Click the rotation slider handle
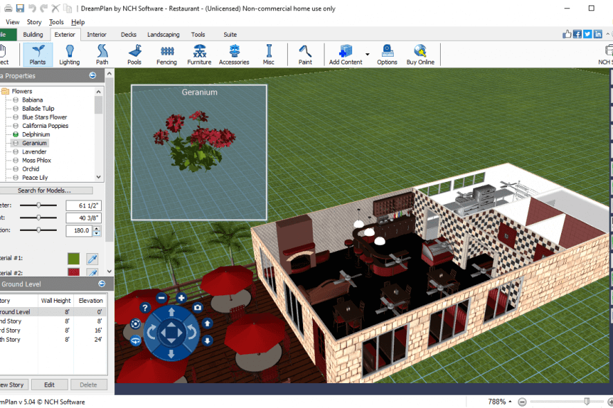 (39, 230)
